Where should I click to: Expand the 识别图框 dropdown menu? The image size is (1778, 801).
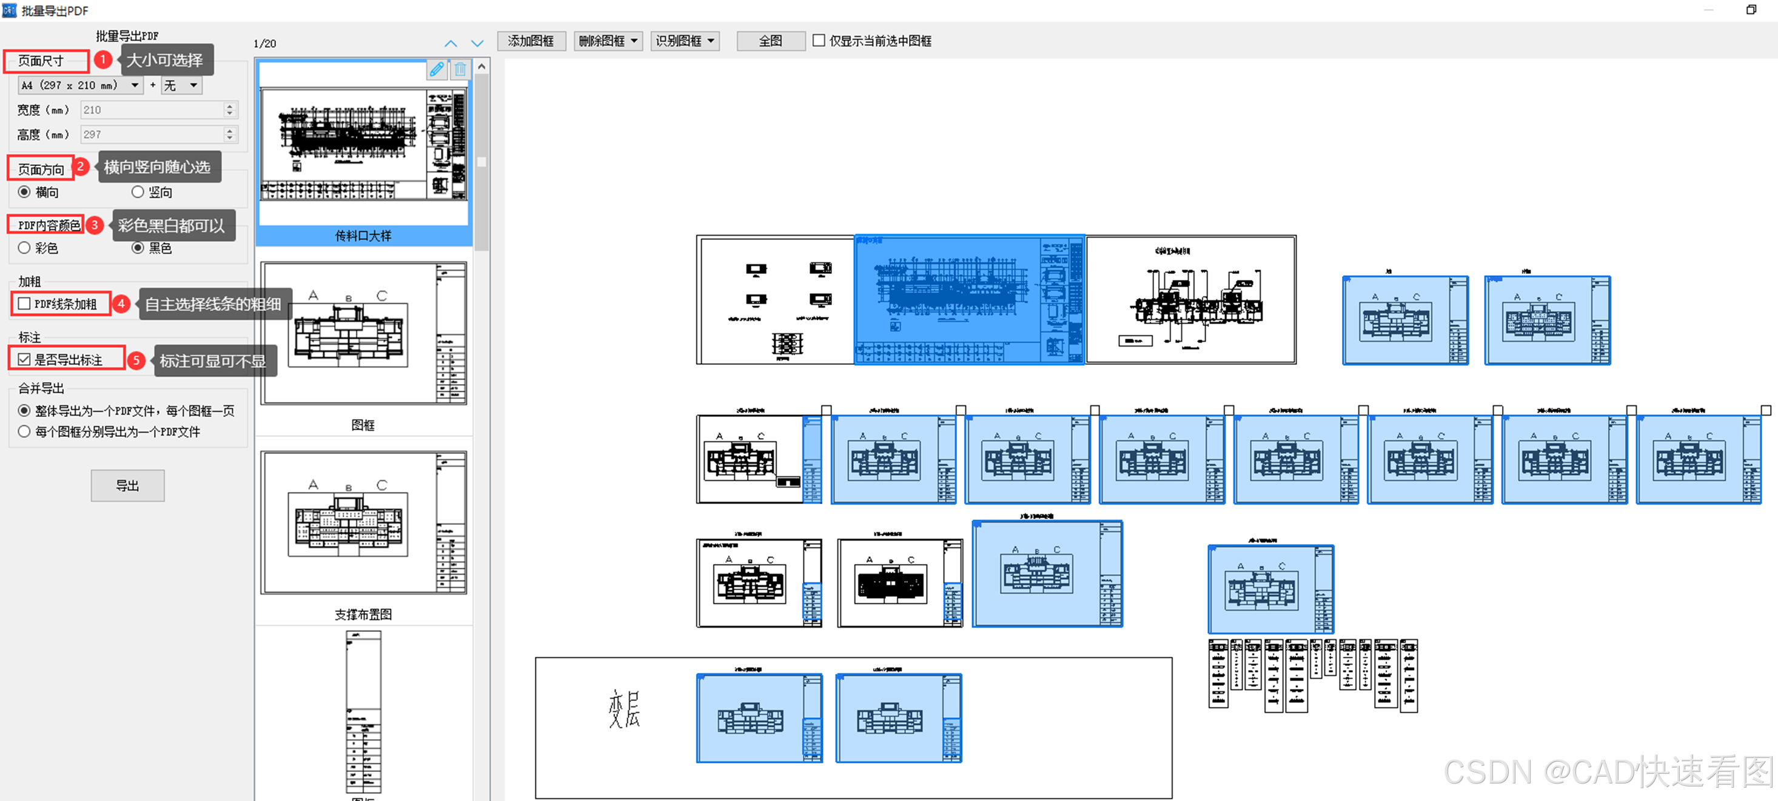click(x=710, y=41)
